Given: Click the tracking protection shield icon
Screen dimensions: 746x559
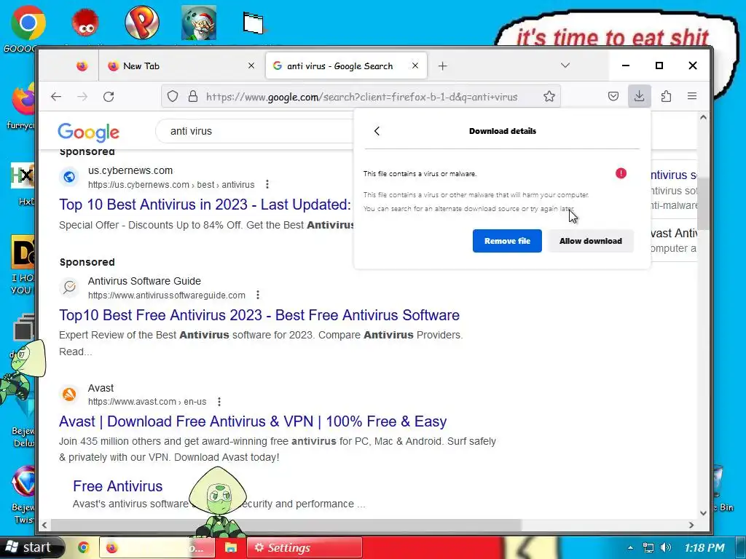Looking at the screenshot, I should click(173, 97).
